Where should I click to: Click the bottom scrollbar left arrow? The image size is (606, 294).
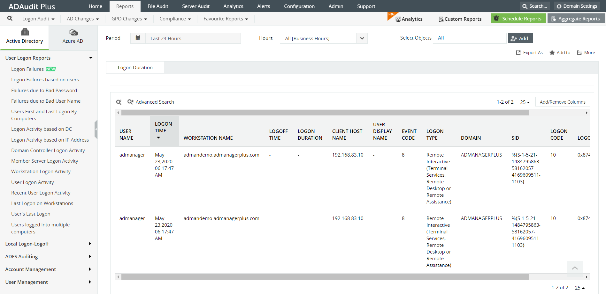click(x=118, y=277)
